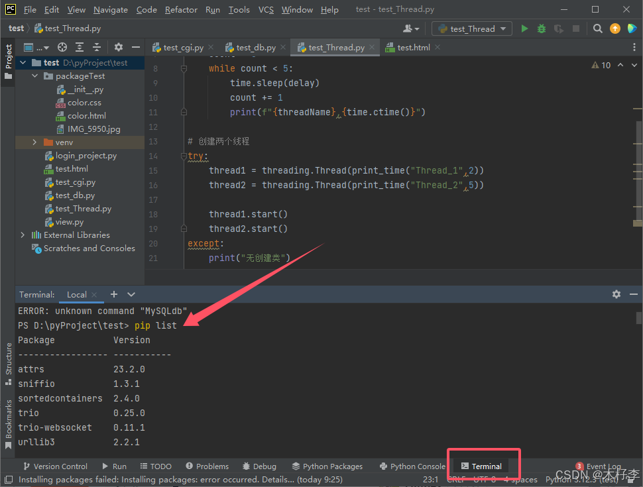
Task: Open the JetBrains toolbox colorful icon
Action: click(x=632, y=28)
